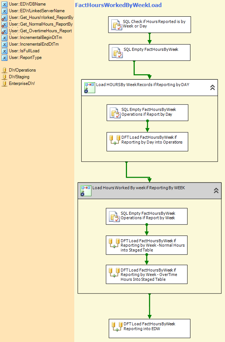The image size is (225, 342).
Task: Select User::Get_HoursWorked_ReportBy variable name
Action: tap(41, 17)
